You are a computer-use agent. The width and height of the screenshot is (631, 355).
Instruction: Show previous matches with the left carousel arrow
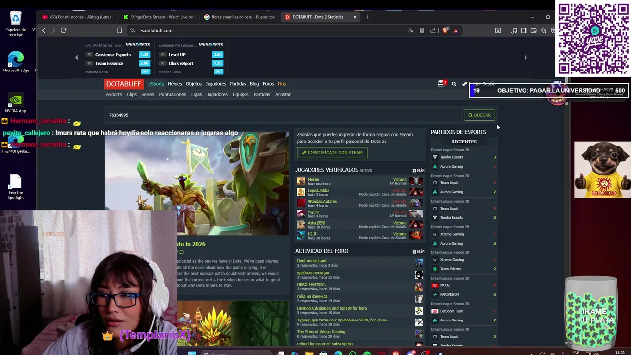pyautogui.click(x=76, y=58)
